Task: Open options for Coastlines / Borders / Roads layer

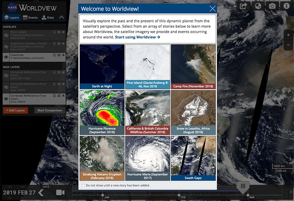Action: click(59, 43)
